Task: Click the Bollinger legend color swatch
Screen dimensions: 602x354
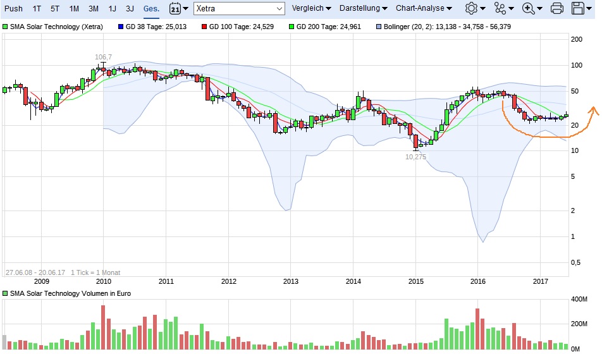Action: tap(379, 27)
